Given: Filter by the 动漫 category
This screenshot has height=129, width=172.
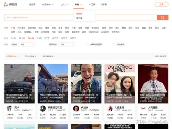Looking at the screenshot, I should (x=163, y=28).
